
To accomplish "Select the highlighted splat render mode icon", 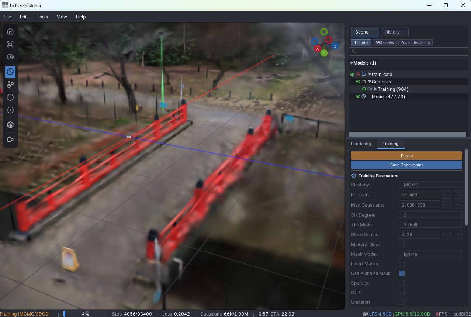I will 10,72.
